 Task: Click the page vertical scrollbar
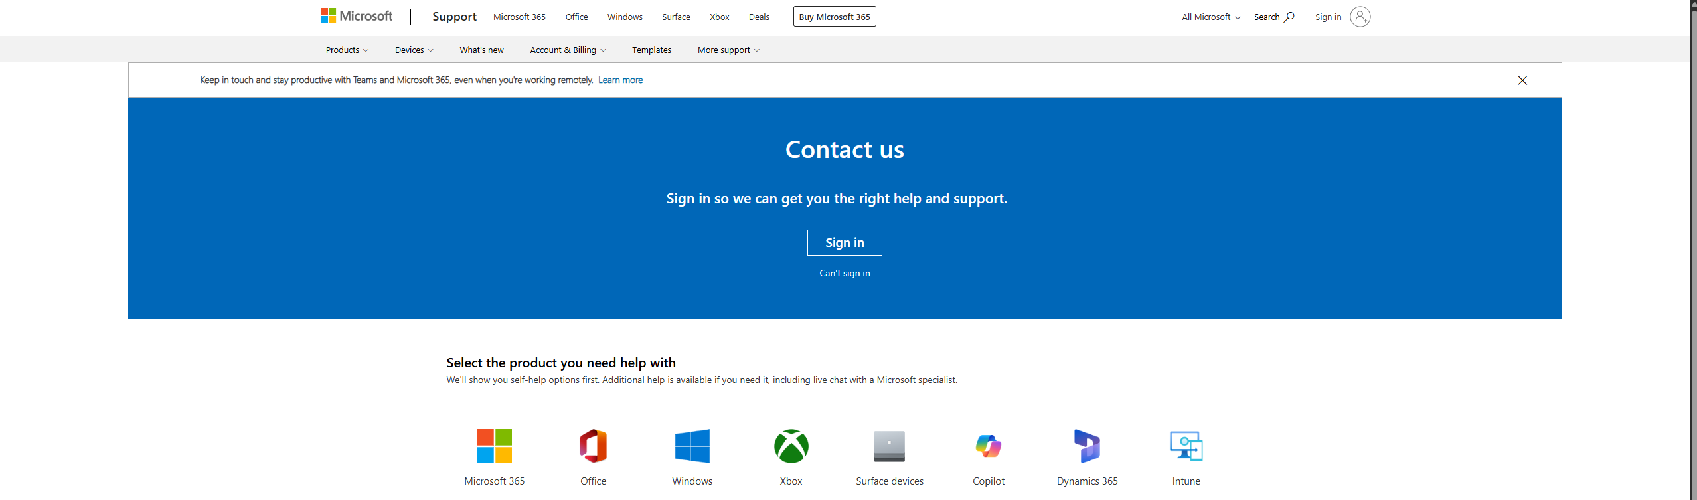click(1693, 250)
